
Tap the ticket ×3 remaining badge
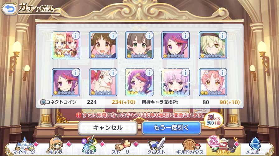click(213, 121)
